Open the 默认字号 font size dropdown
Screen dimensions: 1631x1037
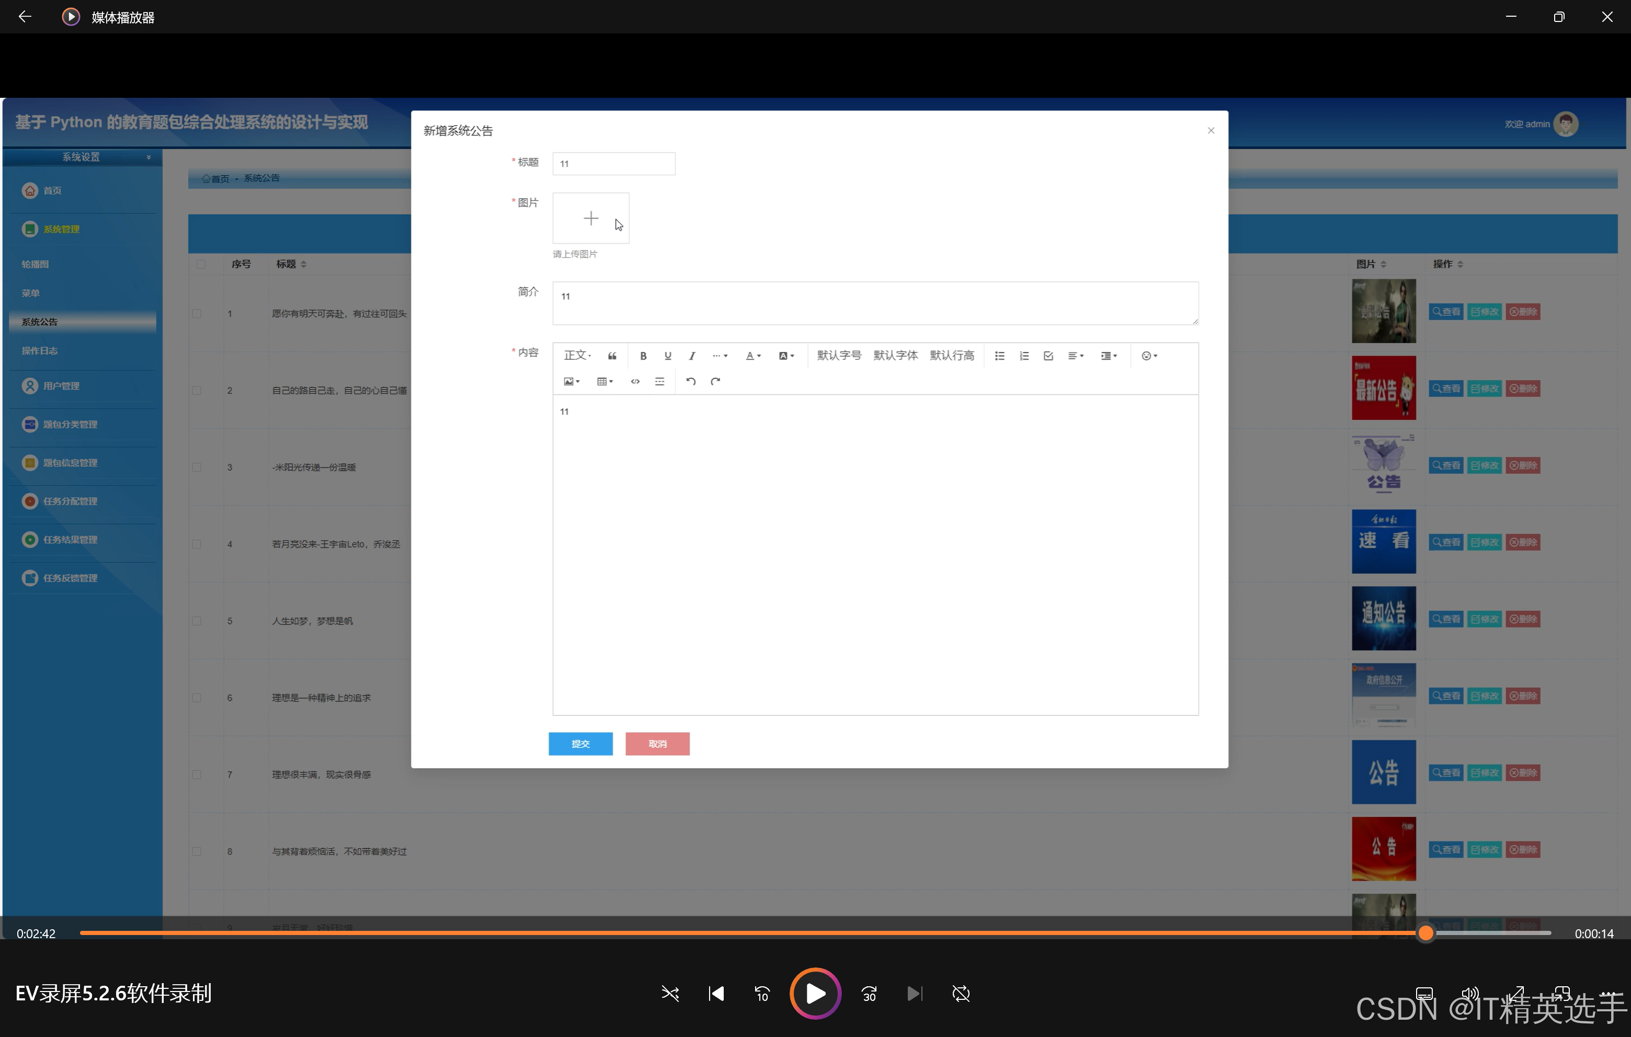(x=839, y=356)
